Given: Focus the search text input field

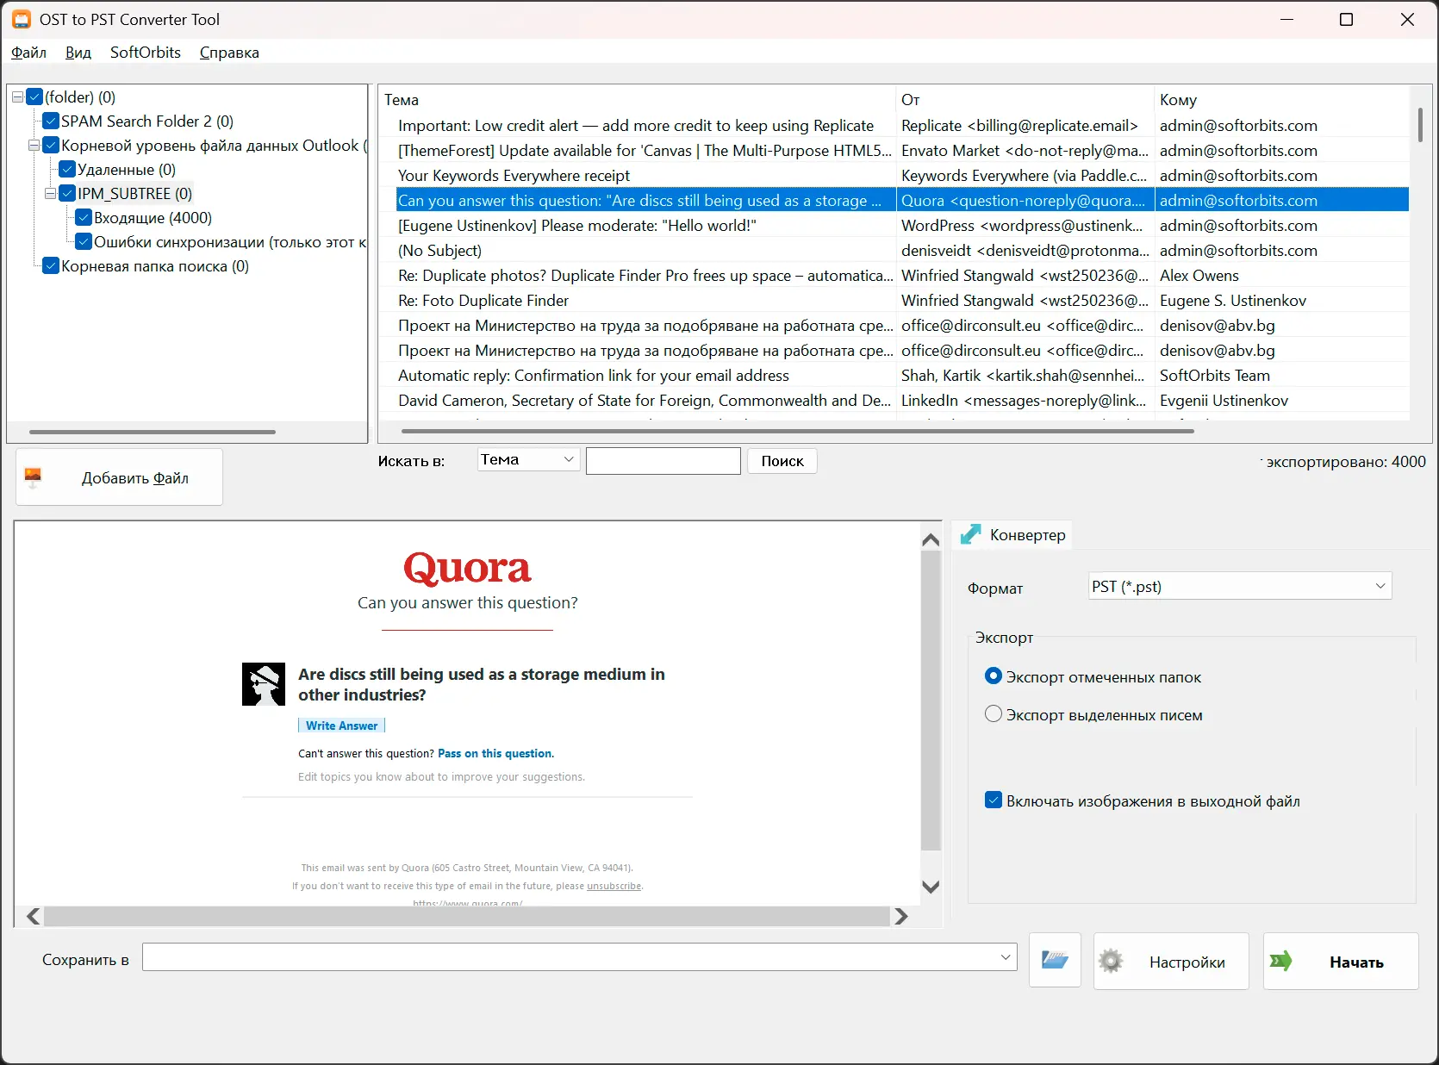Looking at the screenshot, I should click(663, 461).
